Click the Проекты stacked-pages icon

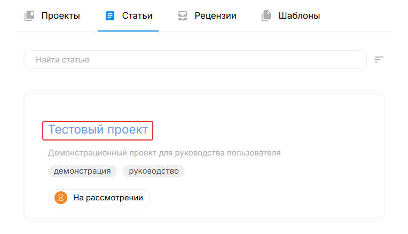tap(29, 15)
